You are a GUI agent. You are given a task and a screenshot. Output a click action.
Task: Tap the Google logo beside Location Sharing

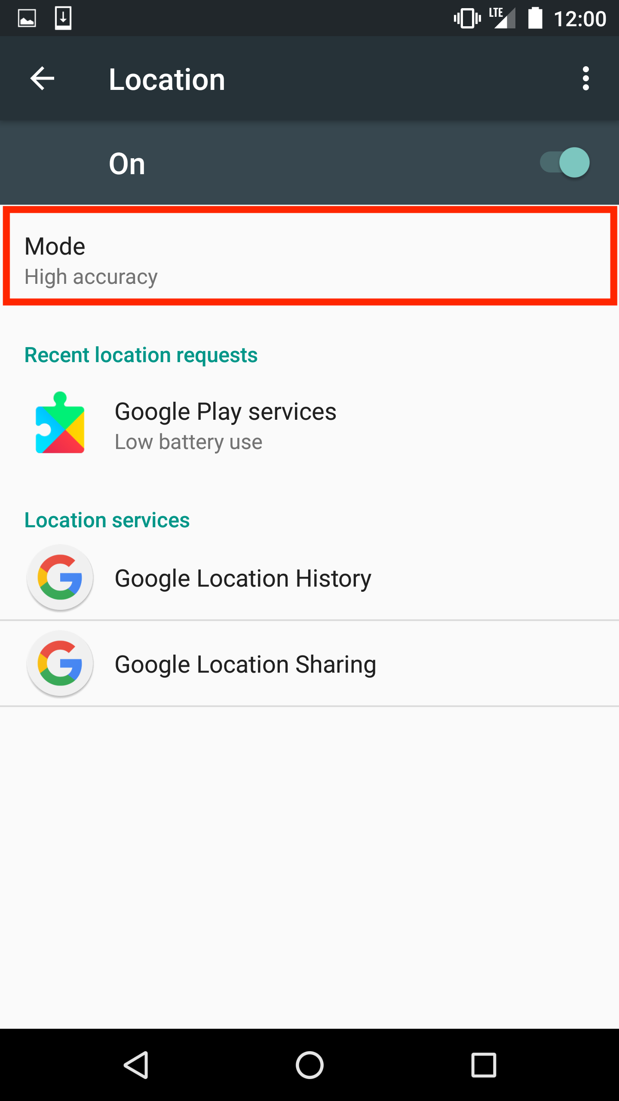pyautogui.click(x=60, y=664)
